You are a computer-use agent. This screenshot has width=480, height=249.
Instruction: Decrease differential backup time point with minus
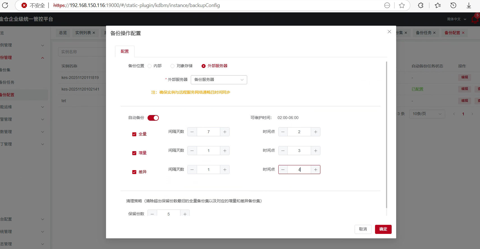pyautogui.click(x=283, y=170)
